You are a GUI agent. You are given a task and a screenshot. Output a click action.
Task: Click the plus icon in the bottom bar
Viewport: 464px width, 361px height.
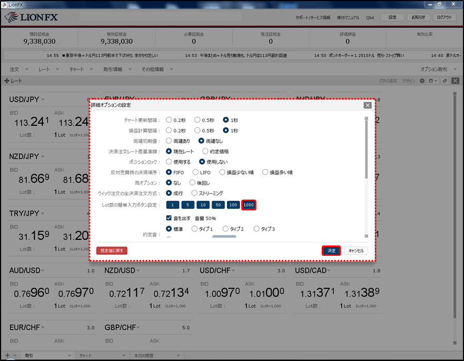pyautogui.click(x=7, y=355)
